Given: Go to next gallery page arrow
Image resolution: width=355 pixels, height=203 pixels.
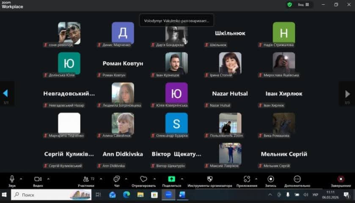Looking at the screenshot, I should click(347, 94).
